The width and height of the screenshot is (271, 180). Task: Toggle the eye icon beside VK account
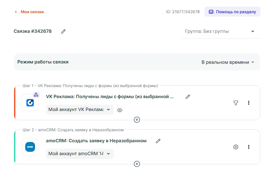point(120,110)
